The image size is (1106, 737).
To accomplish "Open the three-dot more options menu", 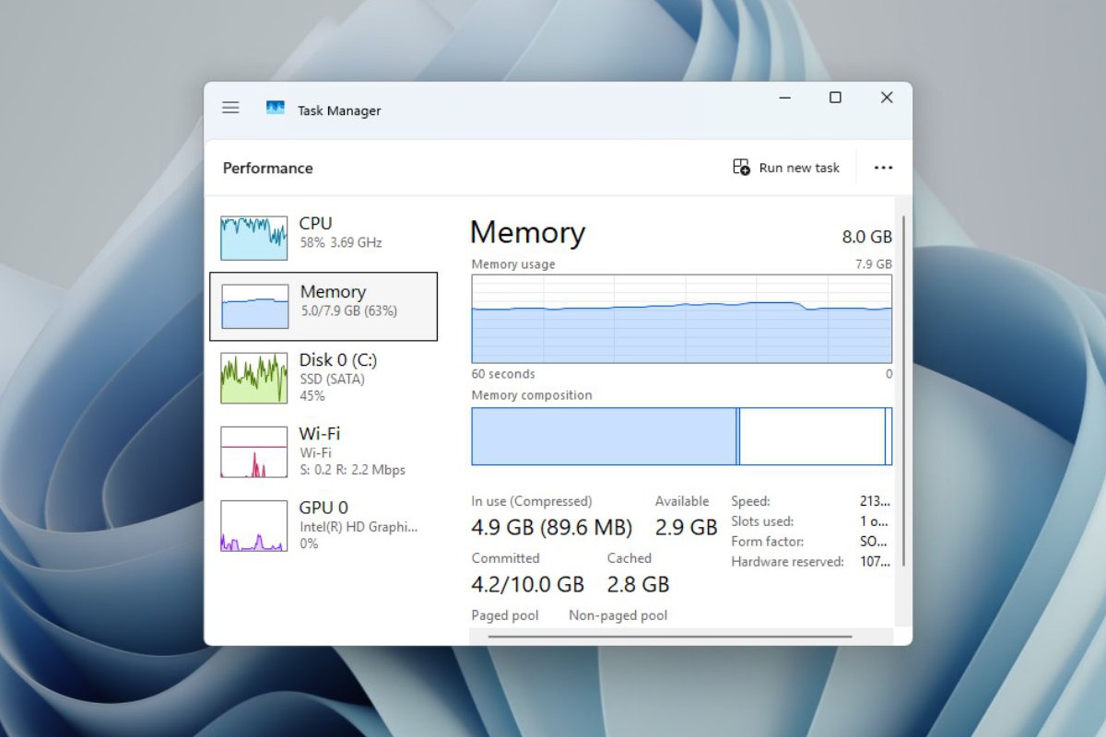I will point(883,168).
